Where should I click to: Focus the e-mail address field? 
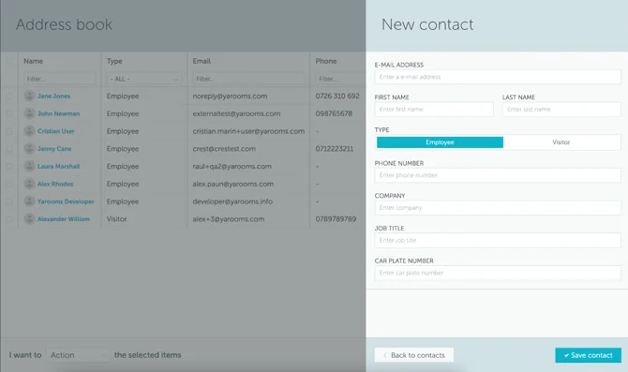point(498,77)
